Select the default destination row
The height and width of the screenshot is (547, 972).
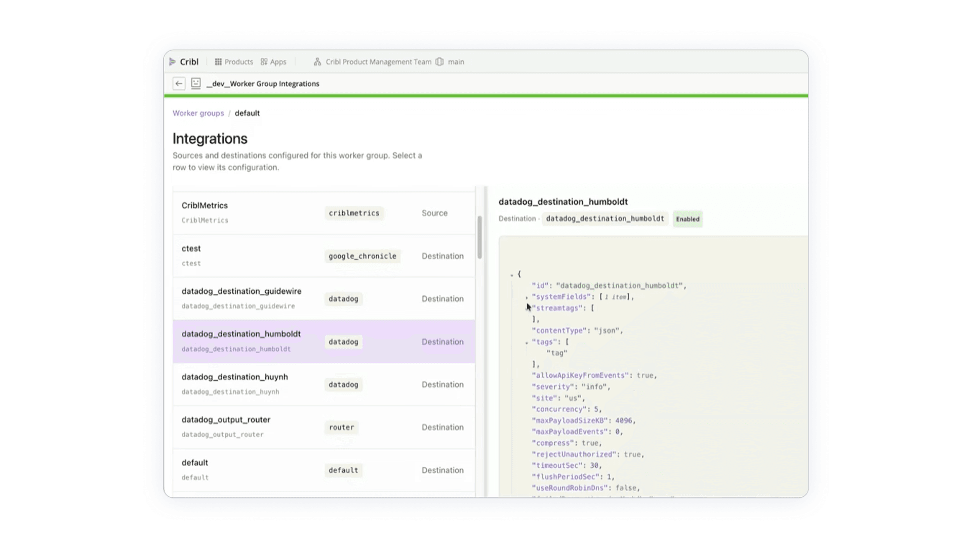(324, 470)
